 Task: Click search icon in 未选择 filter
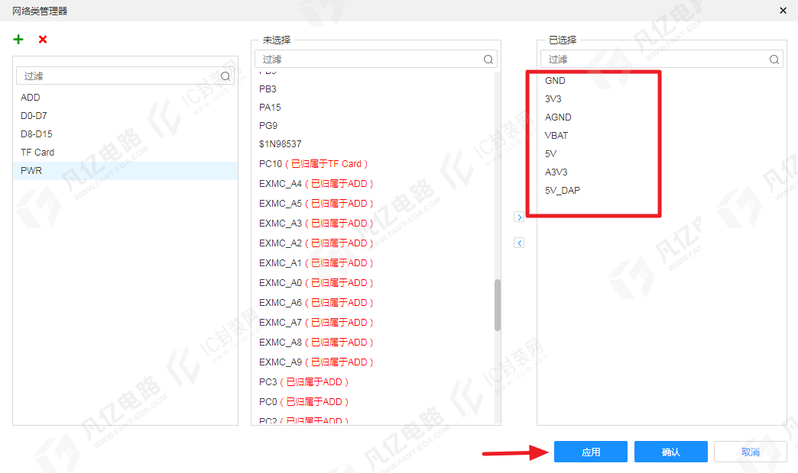point(488,60)
